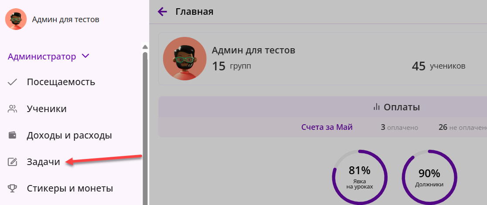Click the small avatar in the sidebar header

point(16,19)
